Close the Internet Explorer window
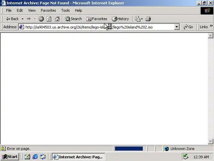This screenshot has height=161, width=214. point(211,3)
